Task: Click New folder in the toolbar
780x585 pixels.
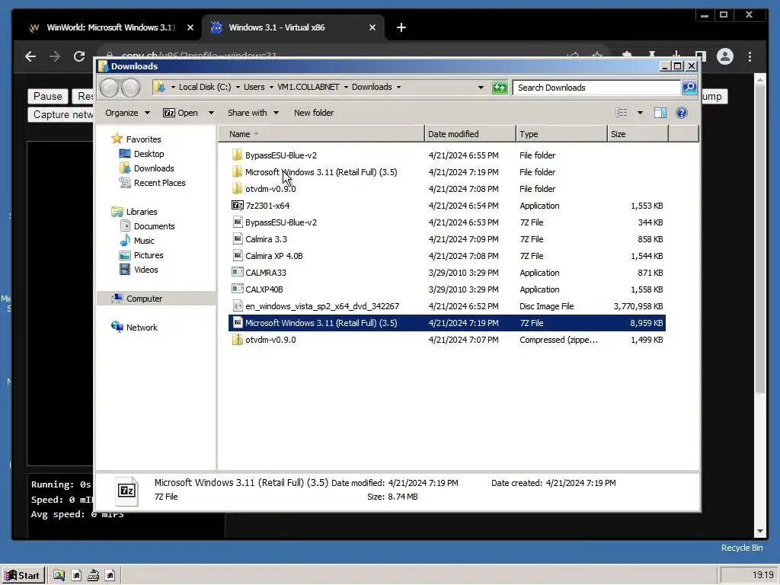Action: pyautogui.click(x=313, y=113)
